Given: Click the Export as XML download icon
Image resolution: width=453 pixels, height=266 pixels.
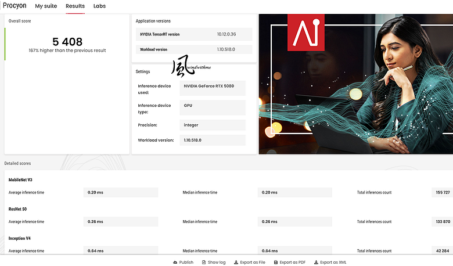Looking at the screenshot, I should pyautogui.click(x=316, y=263).
